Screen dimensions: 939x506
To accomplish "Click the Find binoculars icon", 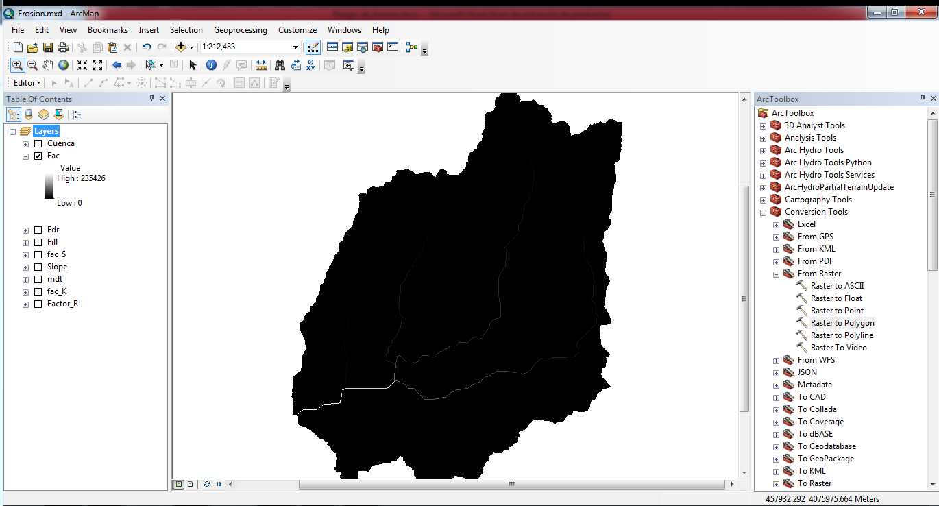I will tap(280, 65).
